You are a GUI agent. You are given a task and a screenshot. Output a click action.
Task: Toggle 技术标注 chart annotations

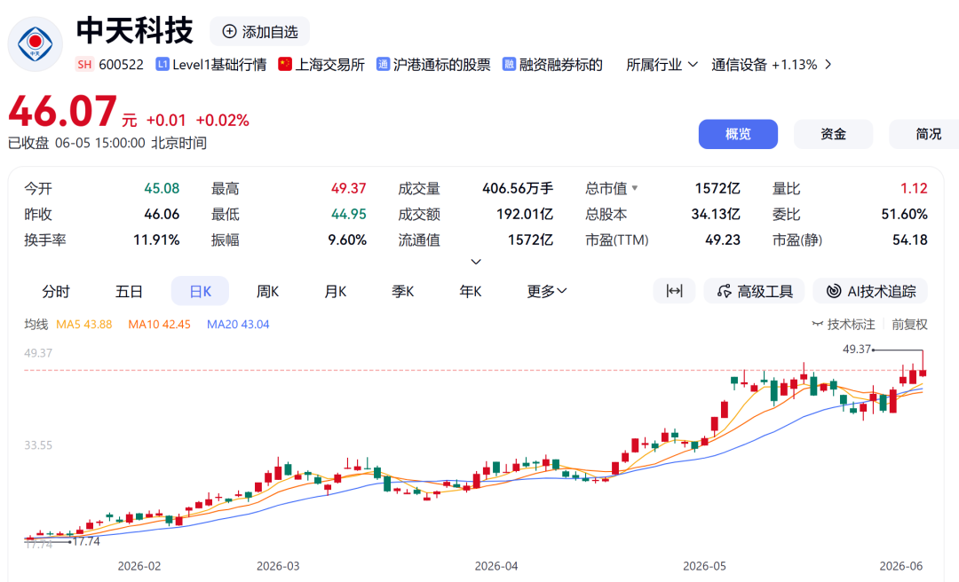[x=844, y=324]
